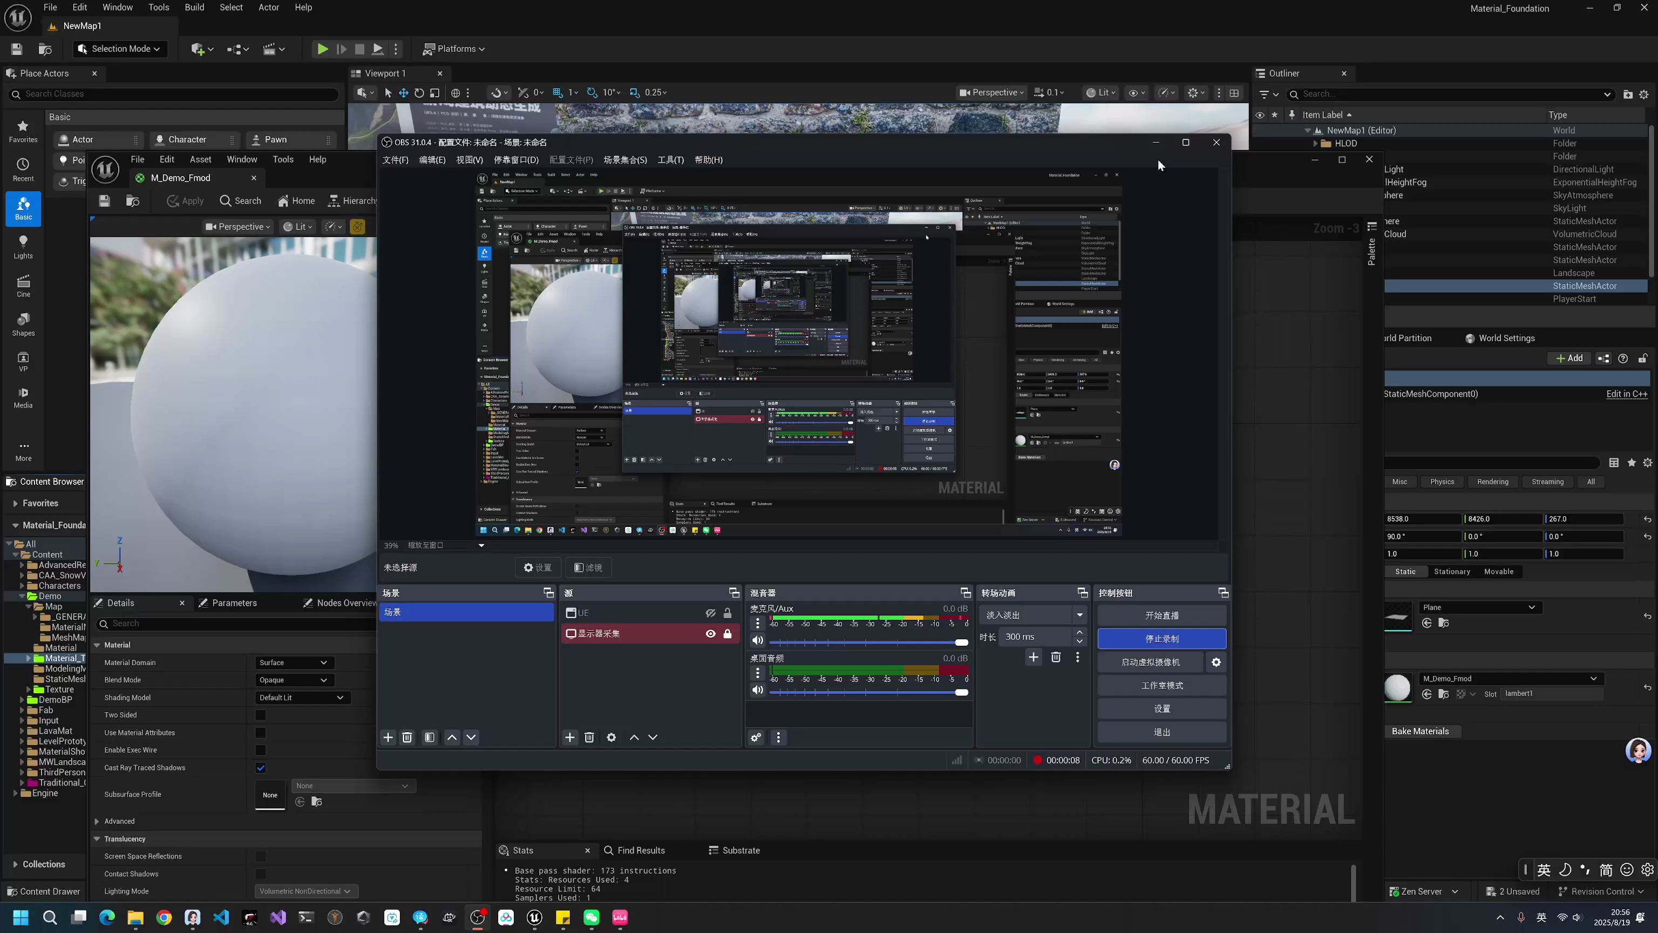Save the current level with floppy icon

(x=17, y=49)
